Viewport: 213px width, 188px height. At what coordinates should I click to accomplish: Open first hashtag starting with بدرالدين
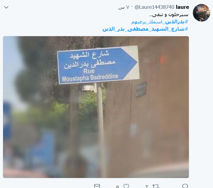(160, 22)
